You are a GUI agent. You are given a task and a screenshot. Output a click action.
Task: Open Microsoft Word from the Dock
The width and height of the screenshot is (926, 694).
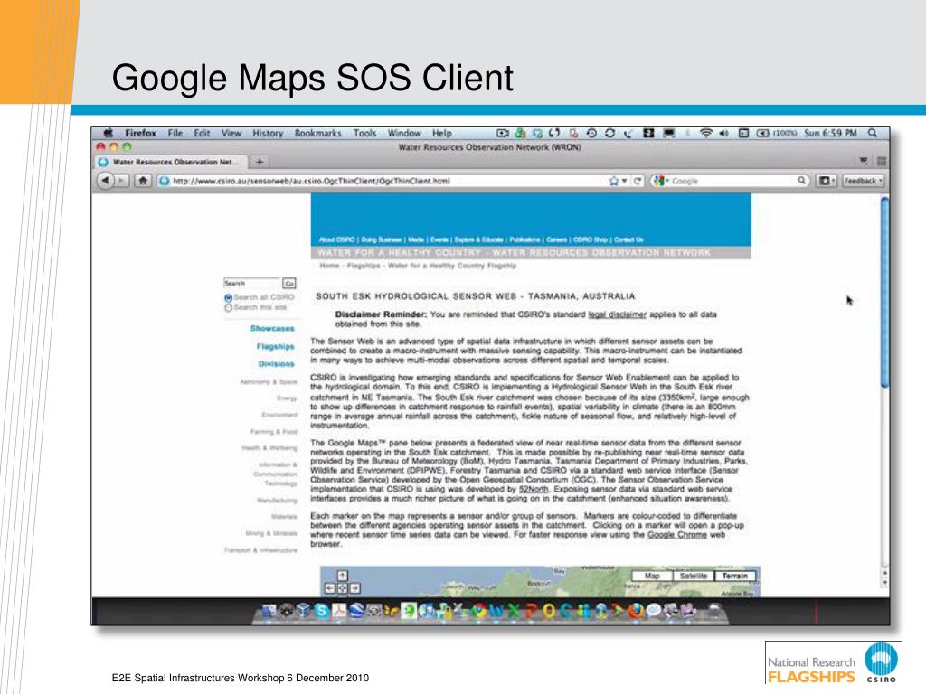point(496,611)
